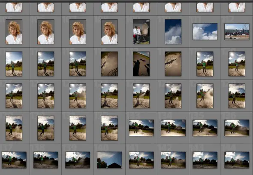Select the first cropped portrait in top row
Viewport: 253px width, 175px height.
click(14, 7)
